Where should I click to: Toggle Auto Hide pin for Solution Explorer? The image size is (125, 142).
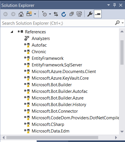point(114,5)
